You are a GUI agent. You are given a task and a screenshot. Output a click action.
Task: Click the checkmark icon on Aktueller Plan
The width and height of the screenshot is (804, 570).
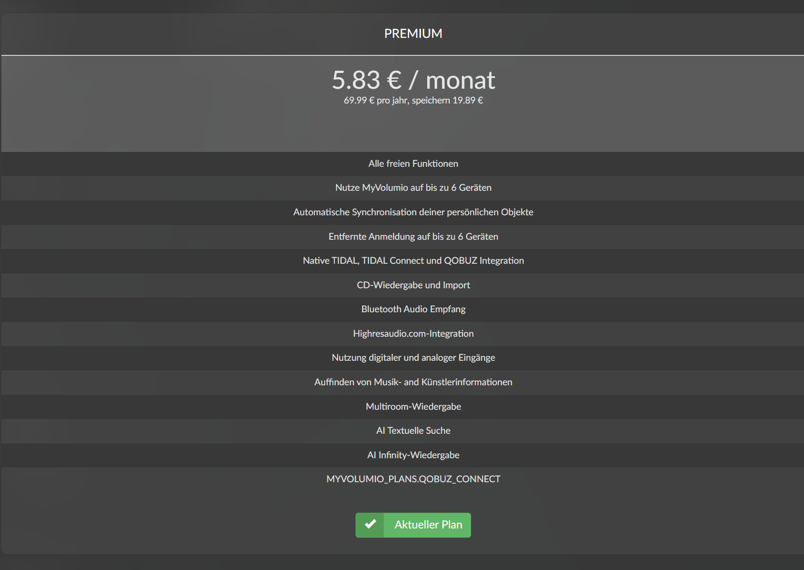[x=370, y=525]
